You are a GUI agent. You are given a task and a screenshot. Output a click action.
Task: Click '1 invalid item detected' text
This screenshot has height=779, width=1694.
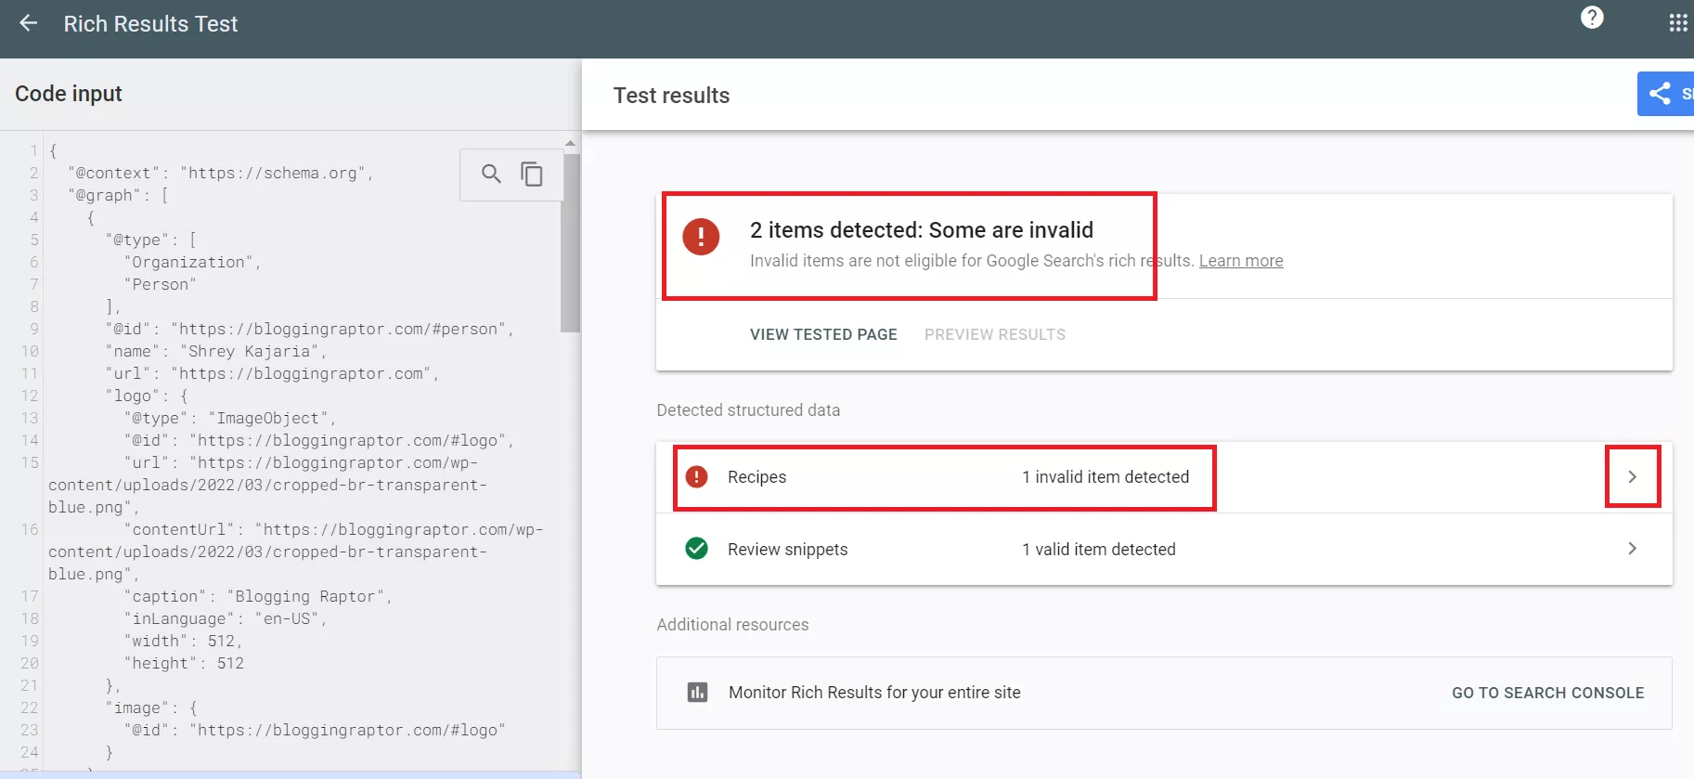1106,477
